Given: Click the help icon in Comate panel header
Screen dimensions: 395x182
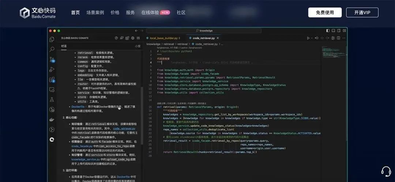Looking at the screenshot, I should point(116,38).
